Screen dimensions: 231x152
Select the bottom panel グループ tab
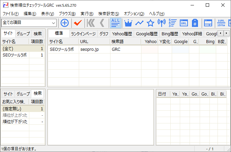click(23, 94)
